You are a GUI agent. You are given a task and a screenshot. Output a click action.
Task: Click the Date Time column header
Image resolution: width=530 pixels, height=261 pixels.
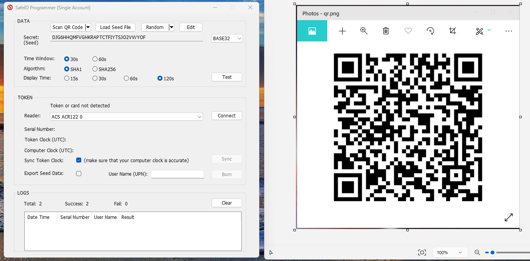tap(41, 217)
